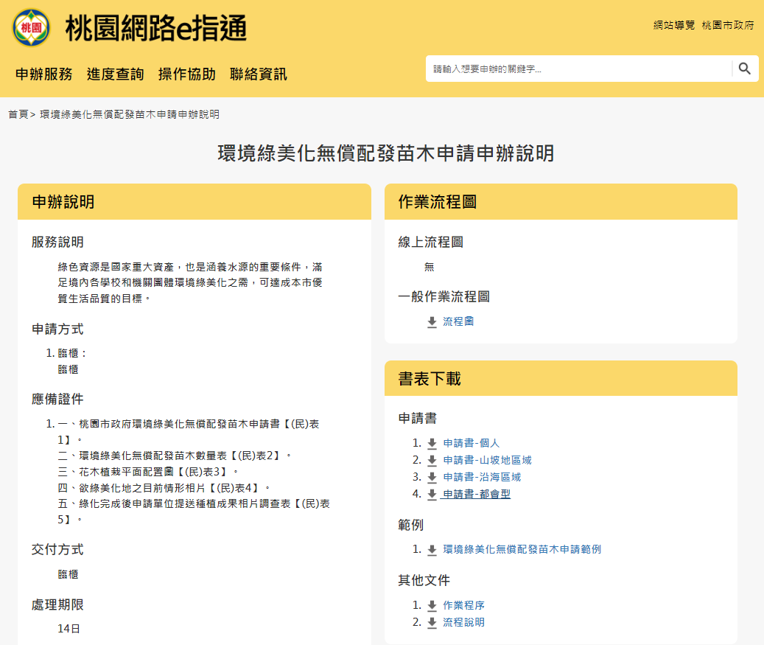Click download icon beside 申請書-山坡地區域
764x645 pixels.
(432, 461)
